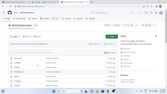Switch to the Wiki tab
This screenshot has height=94, width=167.
coord(55,19)
